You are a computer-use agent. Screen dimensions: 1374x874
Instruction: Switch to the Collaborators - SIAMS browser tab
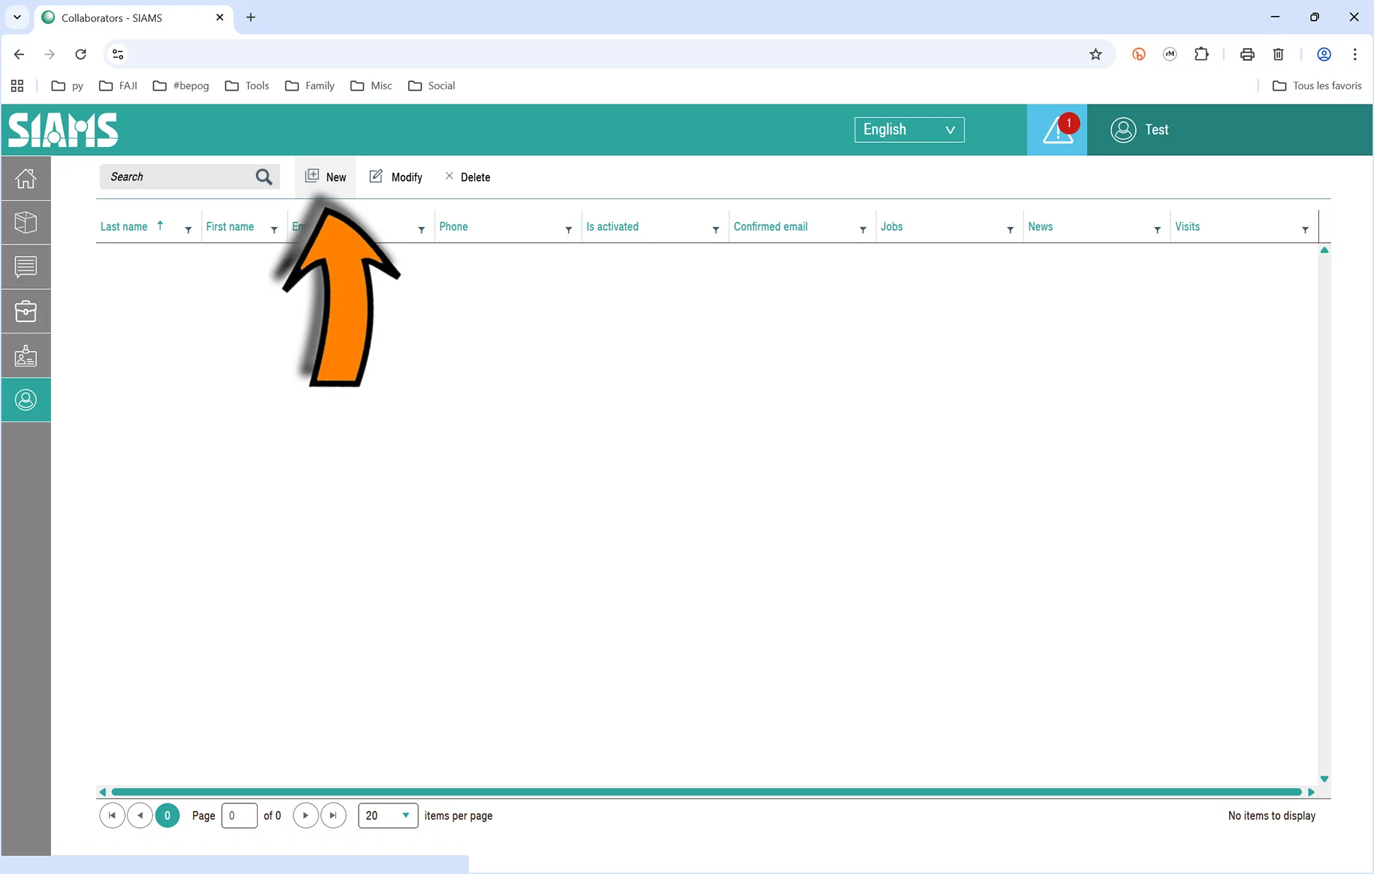click(x=112, y=18)
